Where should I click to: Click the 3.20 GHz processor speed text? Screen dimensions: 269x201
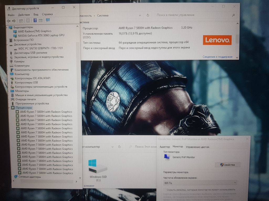tap(187, 27)
